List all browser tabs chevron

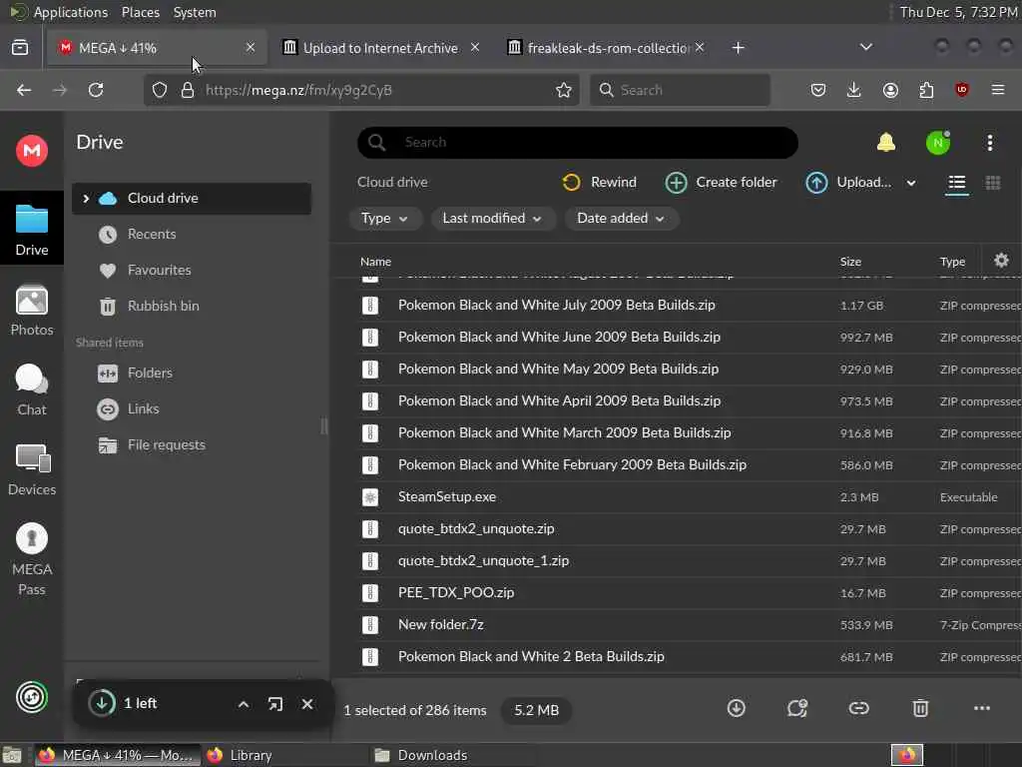point(865,47)
